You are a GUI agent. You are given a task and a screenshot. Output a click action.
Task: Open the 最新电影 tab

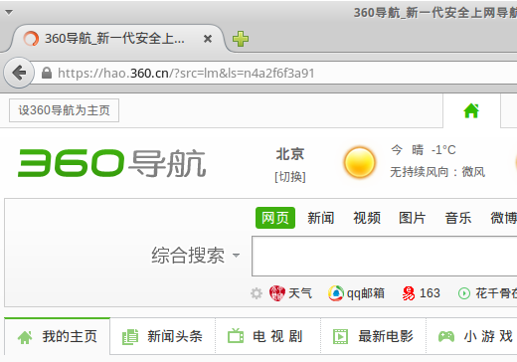pyautogui.click(x=373, y=337)
